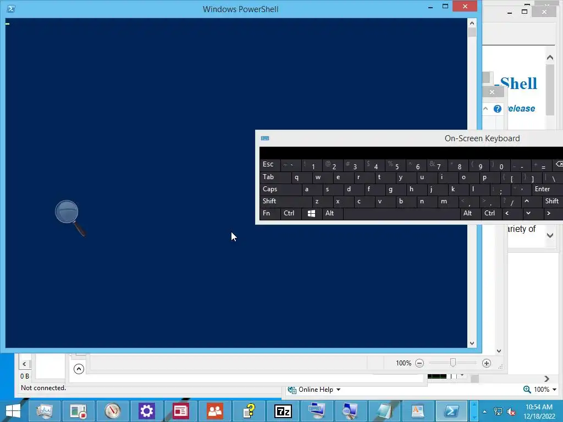Screen dimensions: 563x422
Task: Switch to On-Screen Keyboard taskbar icon
Action: (317, 411)
